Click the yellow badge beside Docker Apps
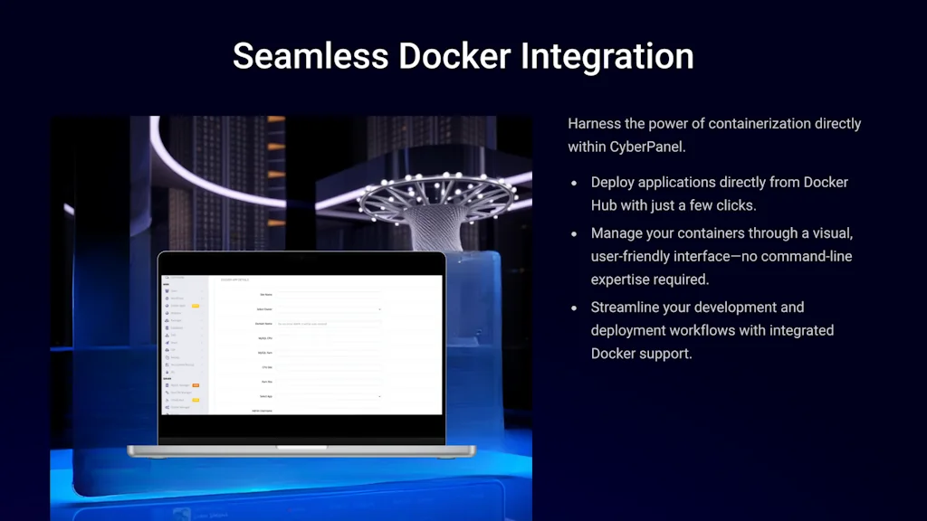The width and height of the screenshot is (927, 521). (x=196, y=306)
